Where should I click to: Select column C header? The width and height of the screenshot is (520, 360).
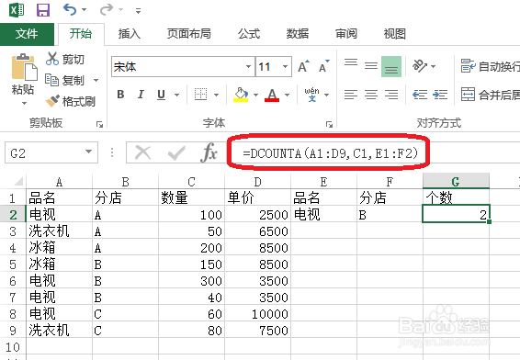(191, 181)
